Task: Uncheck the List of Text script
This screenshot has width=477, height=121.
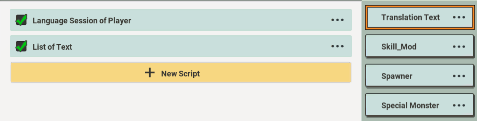Action: pyautogui.click(x=21, y=46)
